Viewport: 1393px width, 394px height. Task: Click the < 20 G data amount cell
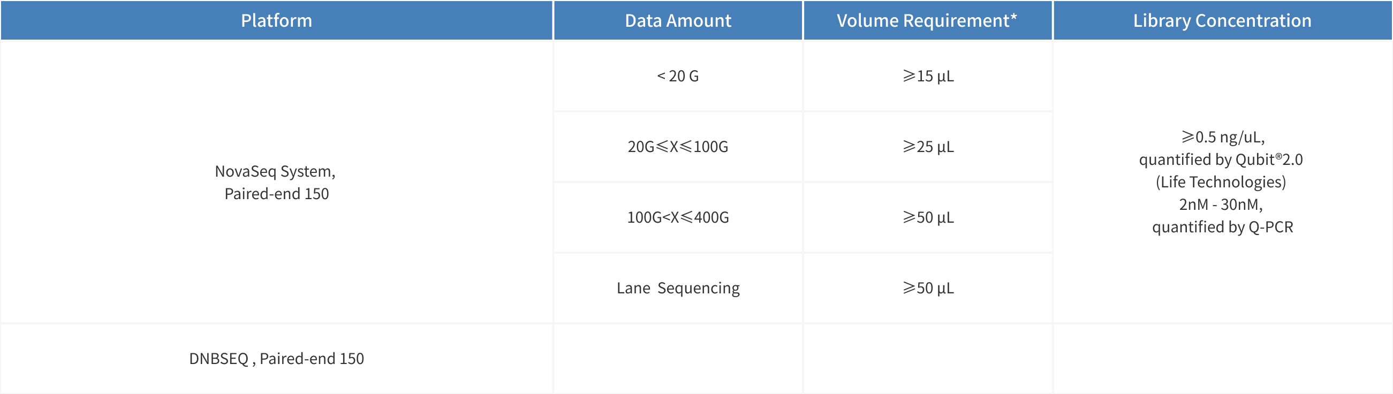coord(678,76)
